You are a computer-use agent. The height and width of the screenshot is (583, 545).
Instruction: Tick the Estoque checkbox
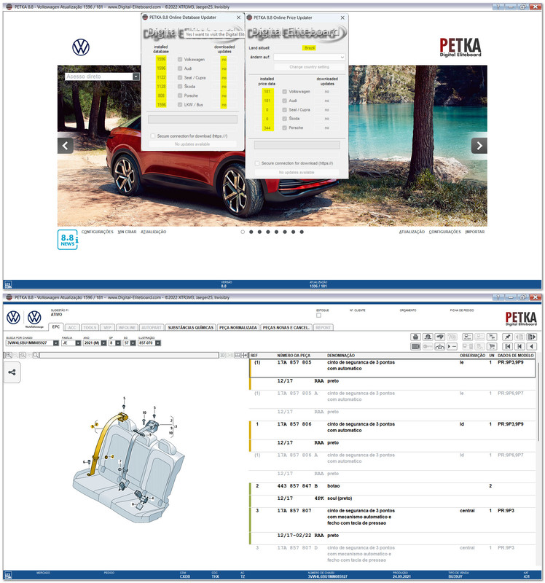[318, 316]
